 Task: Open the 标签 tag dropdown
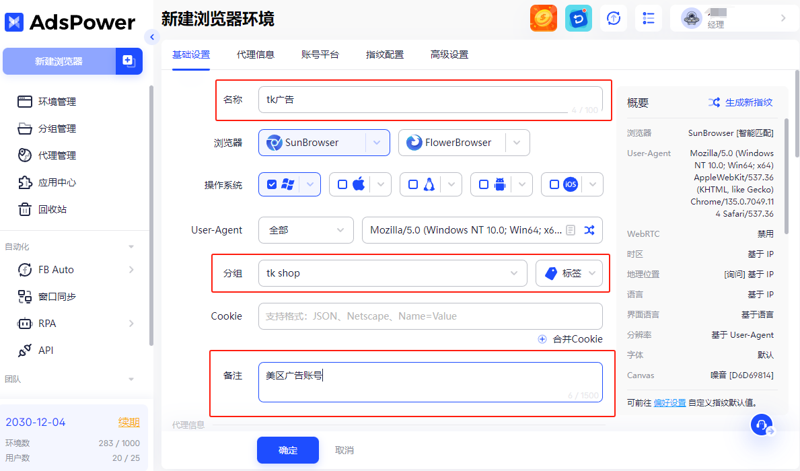coord(569,273)
